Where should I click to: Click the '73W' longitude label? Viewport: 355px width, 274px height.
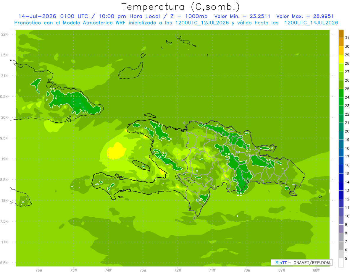143,270
